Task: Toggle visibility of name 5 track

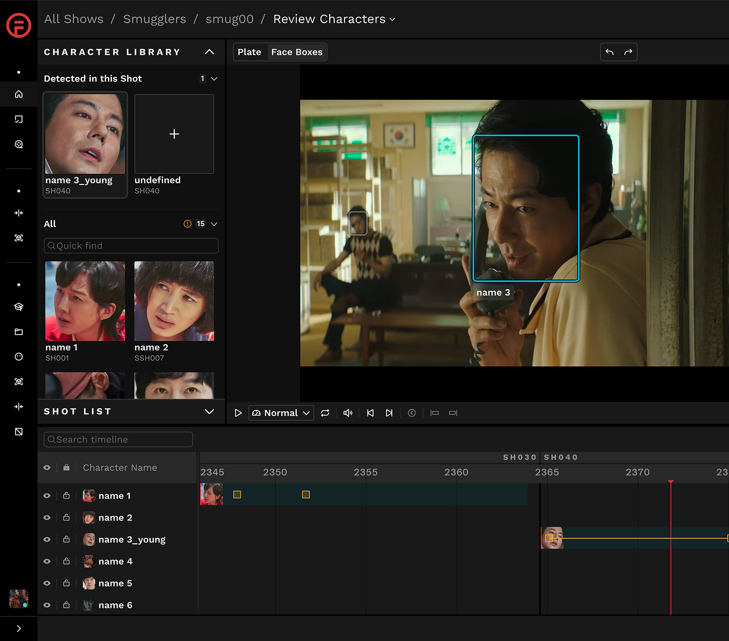Action: (47, 583)
